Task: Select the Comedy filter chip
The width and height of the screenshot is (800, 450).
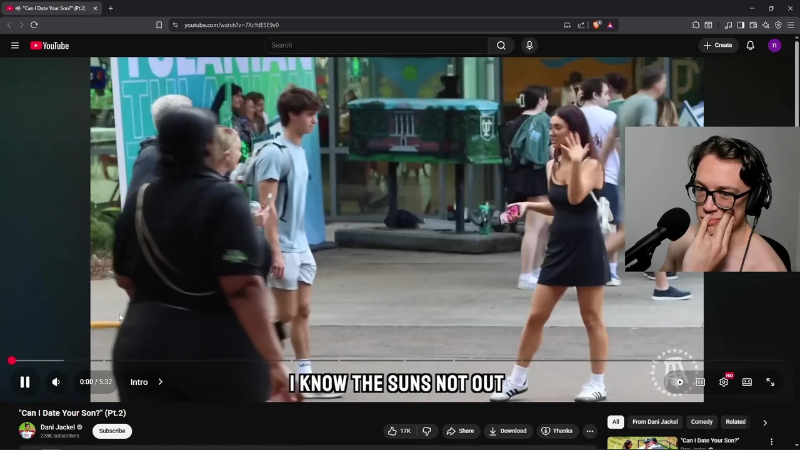Action: click(x=702, y=422)
